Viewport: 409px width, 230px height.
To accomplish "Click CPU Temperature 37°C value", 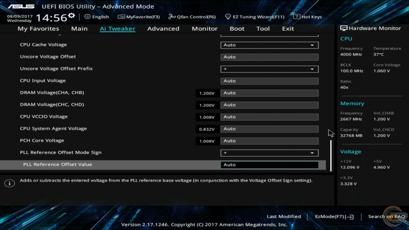I will (378, 55).
